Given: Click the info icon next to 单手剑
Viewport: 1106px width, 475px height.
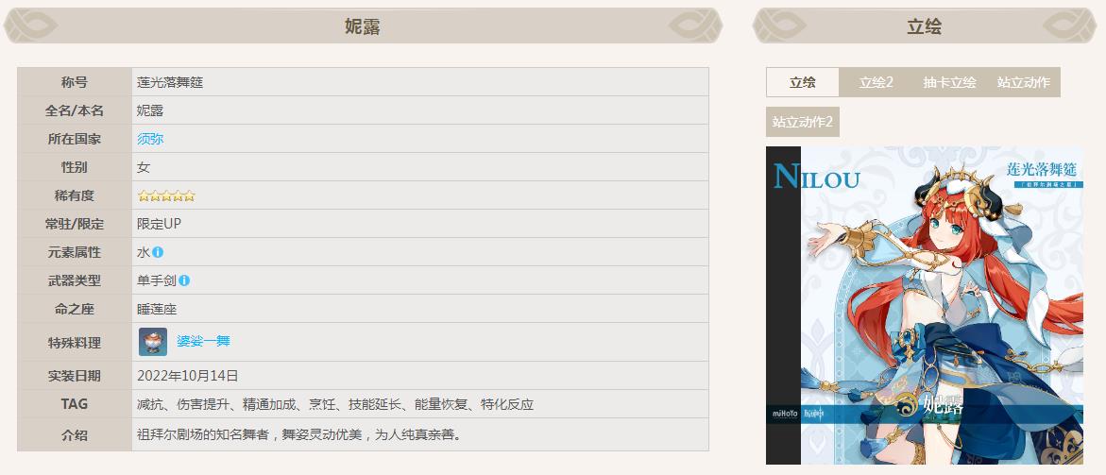Looking at the screenshot, I should click(x=184, y=280).
